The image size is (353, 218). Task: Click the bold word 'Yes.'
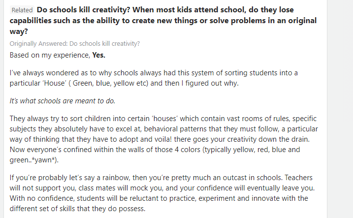tap(98, 55)
